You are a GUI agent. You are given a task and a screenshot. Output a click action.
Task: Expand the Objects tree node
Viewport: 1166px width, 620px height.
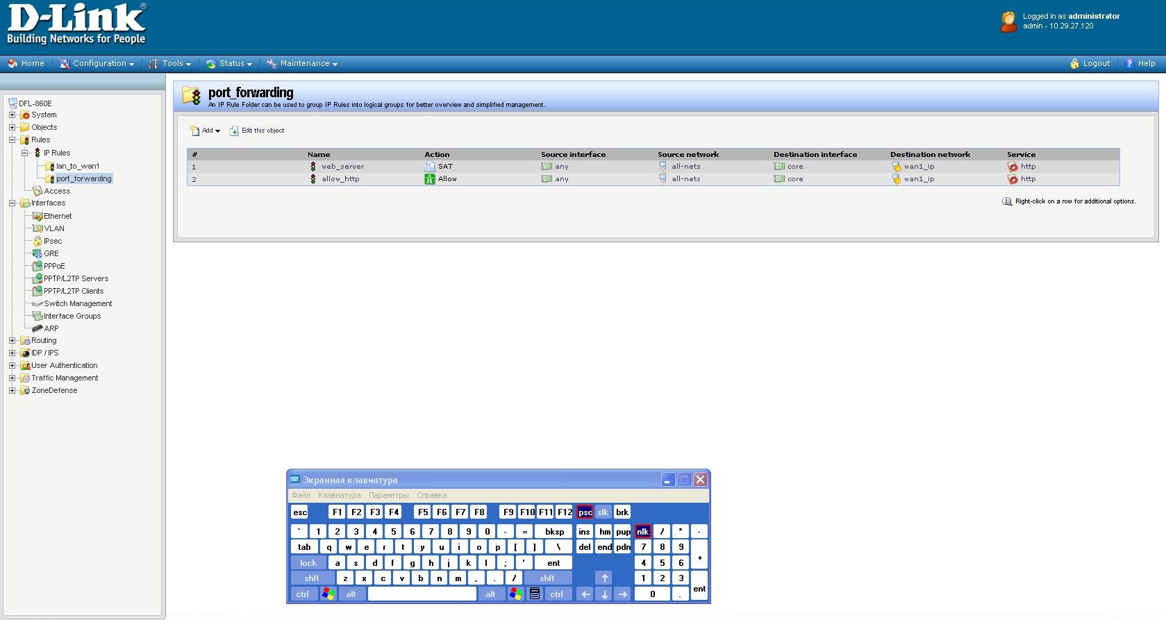point(12,128)
